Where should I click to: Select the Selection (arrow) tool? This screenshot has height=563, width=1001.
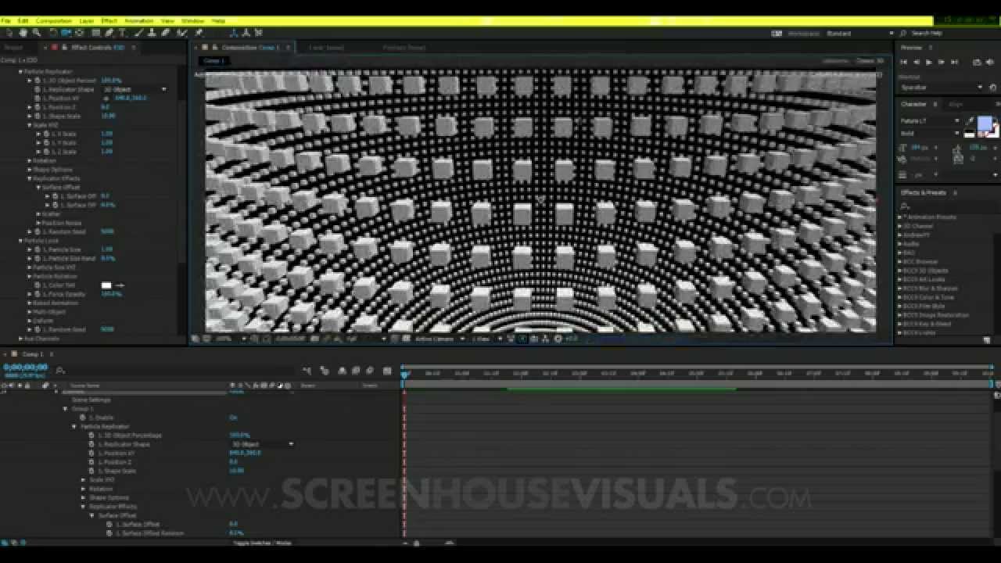(x=9, y=33)
